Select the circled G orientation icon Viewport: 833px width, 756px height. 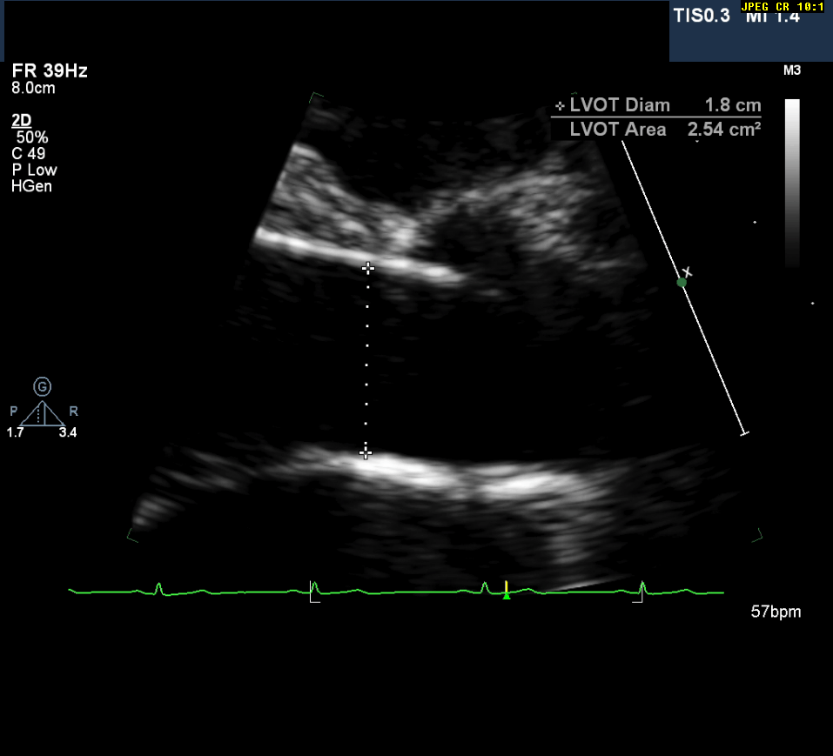(42, 386)
